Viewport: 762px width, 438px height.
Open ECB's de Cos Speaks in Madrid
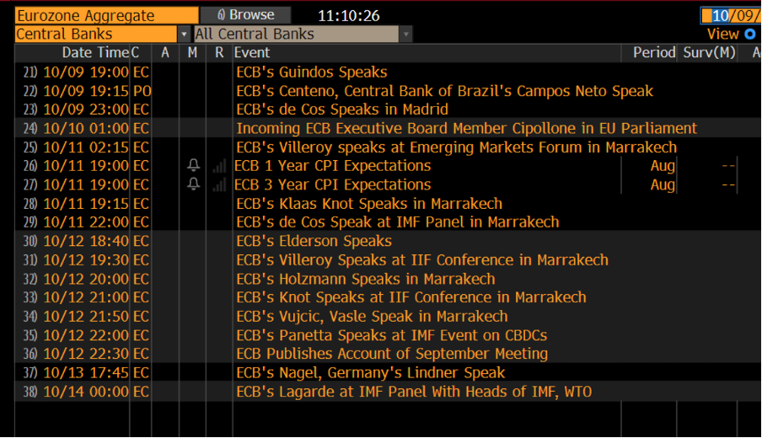342,109
